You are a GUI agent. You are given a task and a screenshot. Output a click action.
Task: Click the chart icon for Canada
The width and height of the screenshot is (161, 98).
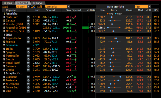coord(28,21)
